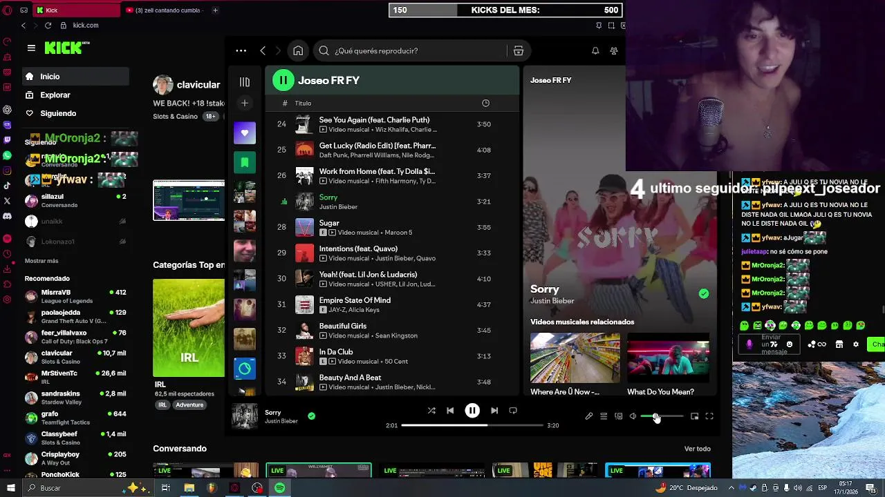
Task: Expand Mostrar más under followed channels
Action: click(x=41, y=261)
